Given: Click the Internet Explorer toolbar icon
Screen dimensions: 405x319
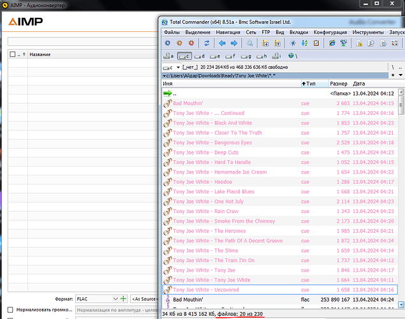Looking at the screenshot, I should [x=332, y=43].
